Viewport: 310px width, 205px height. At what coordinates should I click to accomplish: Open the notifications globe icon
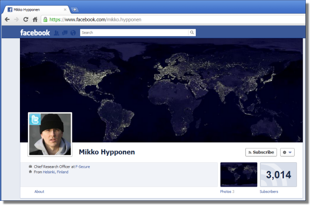pyautogui.click(x=73, y=33)
